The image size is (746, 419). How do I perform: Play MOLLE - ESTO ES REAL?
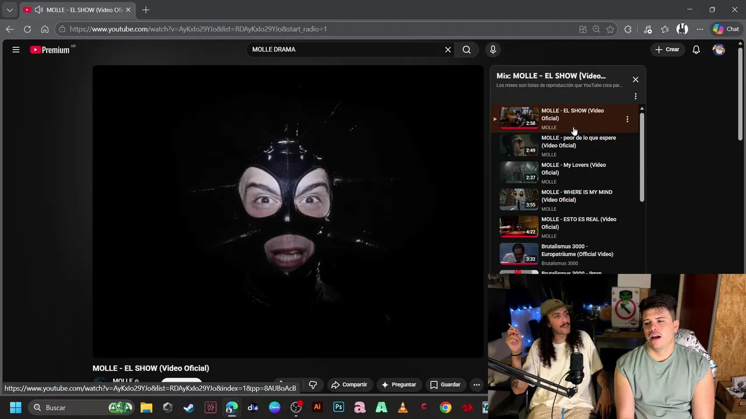(579, 223)
